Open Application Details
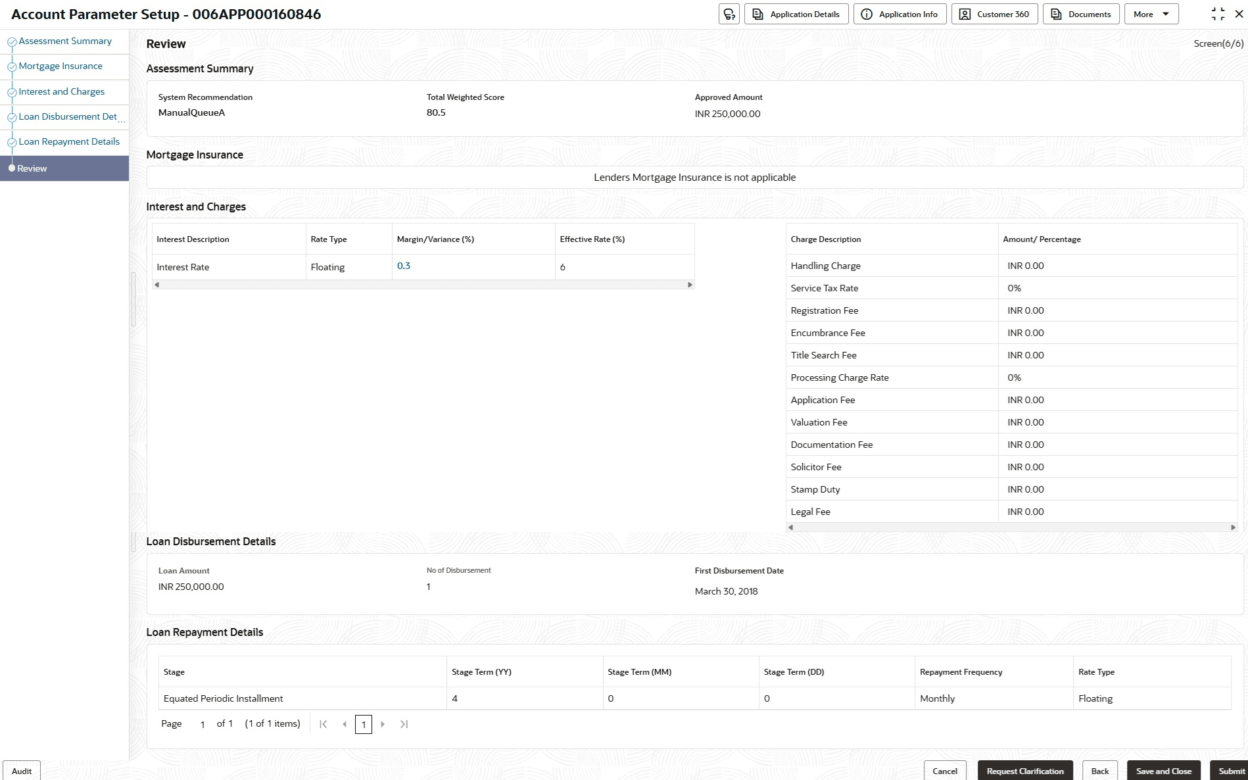The image size is (1248, 780). point(796,14)
